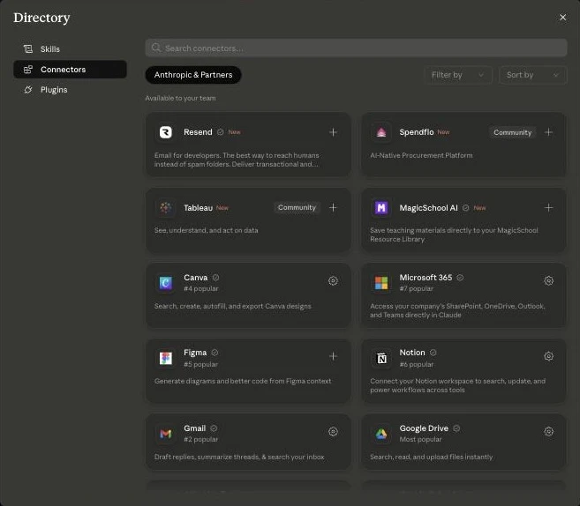The height and width of the screenshot is (506, 580).
Task: Open Gmail connector settings gear
Action: pyautogui.click(x=333, y=432)
